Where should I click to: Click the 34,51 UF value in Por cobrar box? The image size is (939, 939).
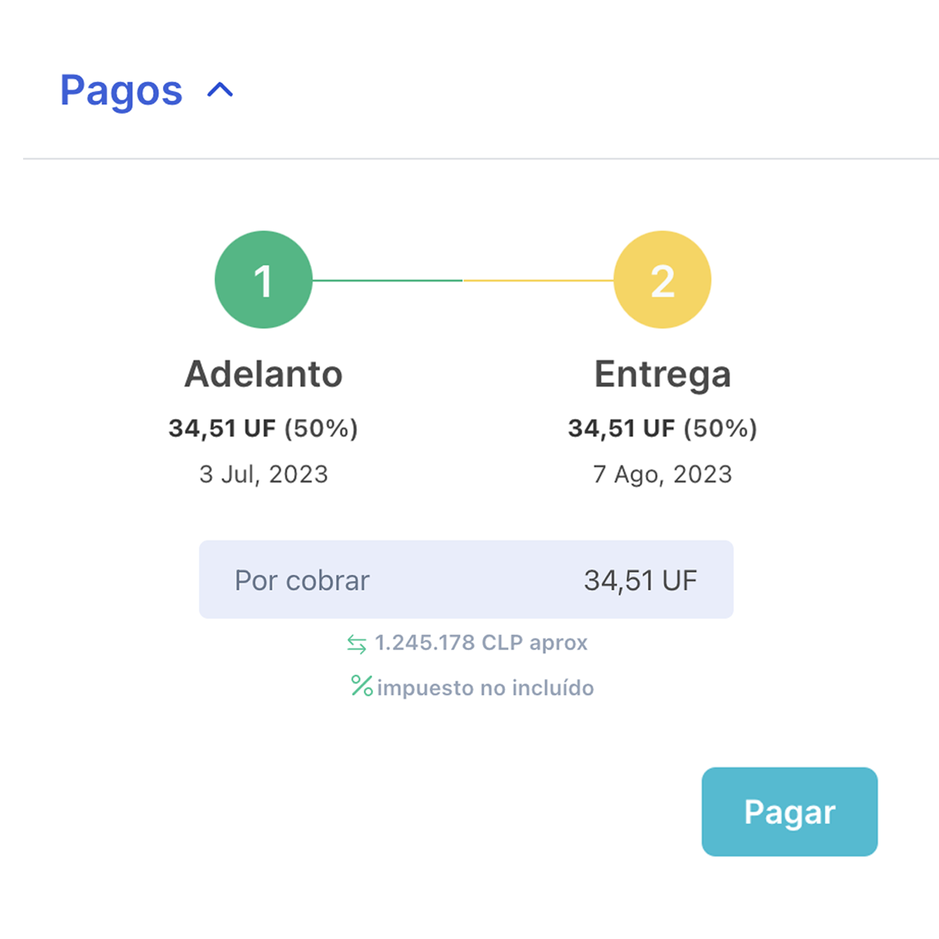[x=640, y=581]
